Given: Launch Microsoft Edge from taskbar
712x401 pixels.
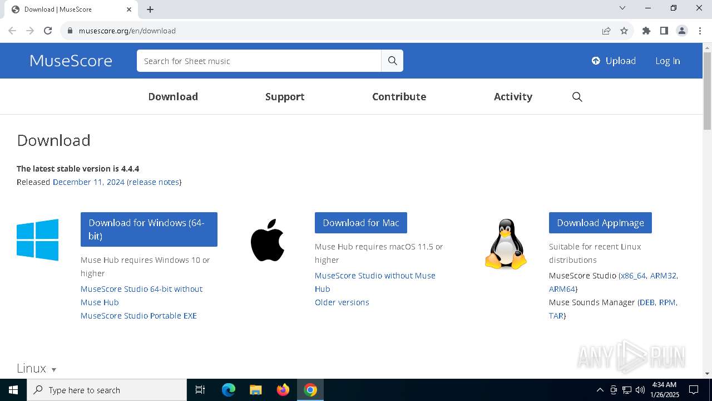Looking at the screenshot, I should pyautogui.click(x=229, y=390).
